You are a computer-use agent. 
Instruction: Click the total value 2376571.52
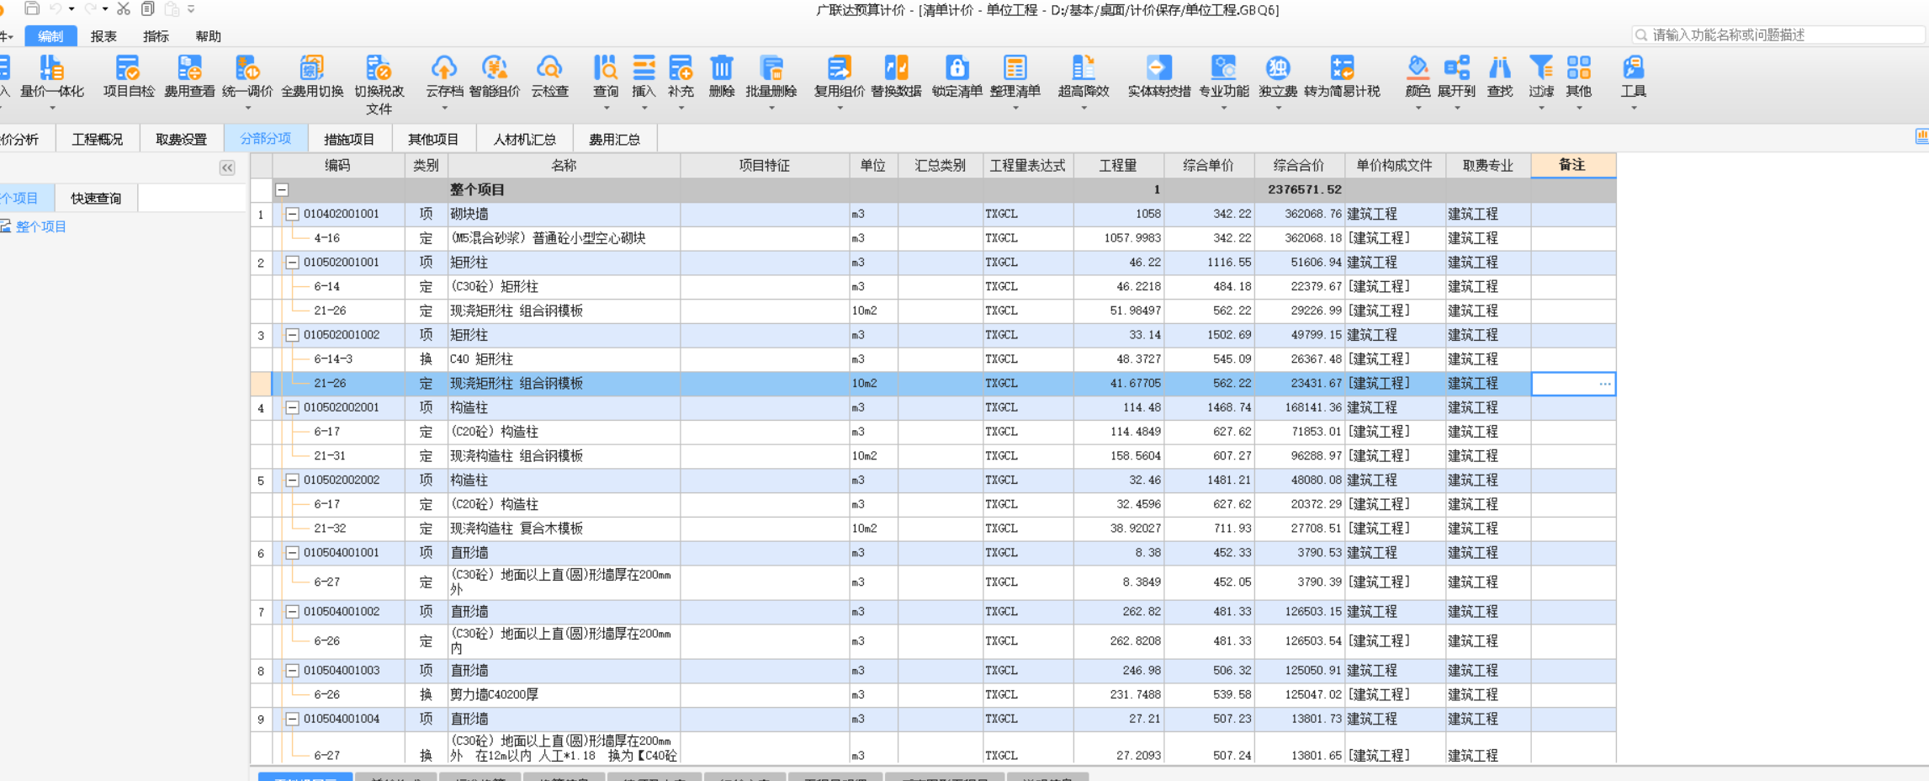[1305, 189]
